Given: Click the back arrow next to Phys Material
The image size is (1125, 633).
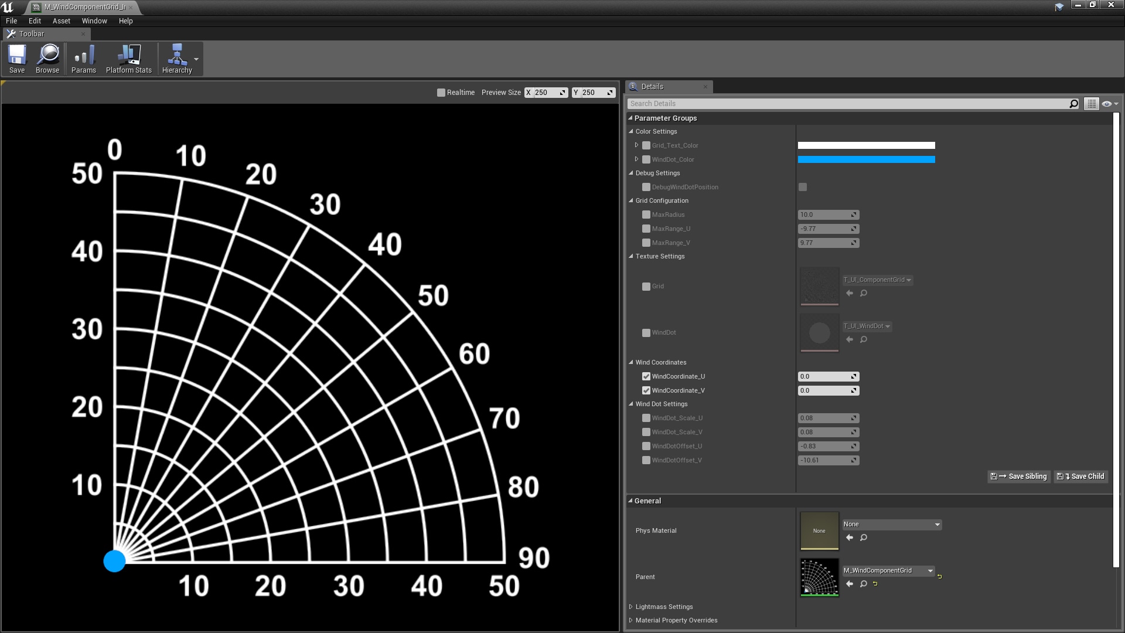Looking at the screenshot, I should (850, 537).
